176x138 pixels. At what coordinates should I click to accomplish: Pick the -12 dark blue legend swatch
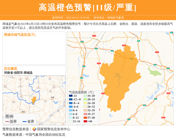[x=70, y=96]
